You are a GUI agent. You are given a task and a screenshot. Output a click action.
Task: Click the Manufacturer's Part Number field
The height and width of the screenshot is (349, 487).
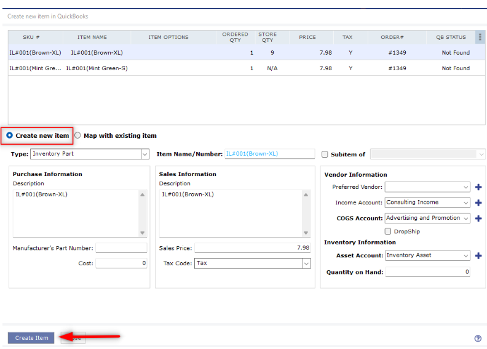pos(121,248)
